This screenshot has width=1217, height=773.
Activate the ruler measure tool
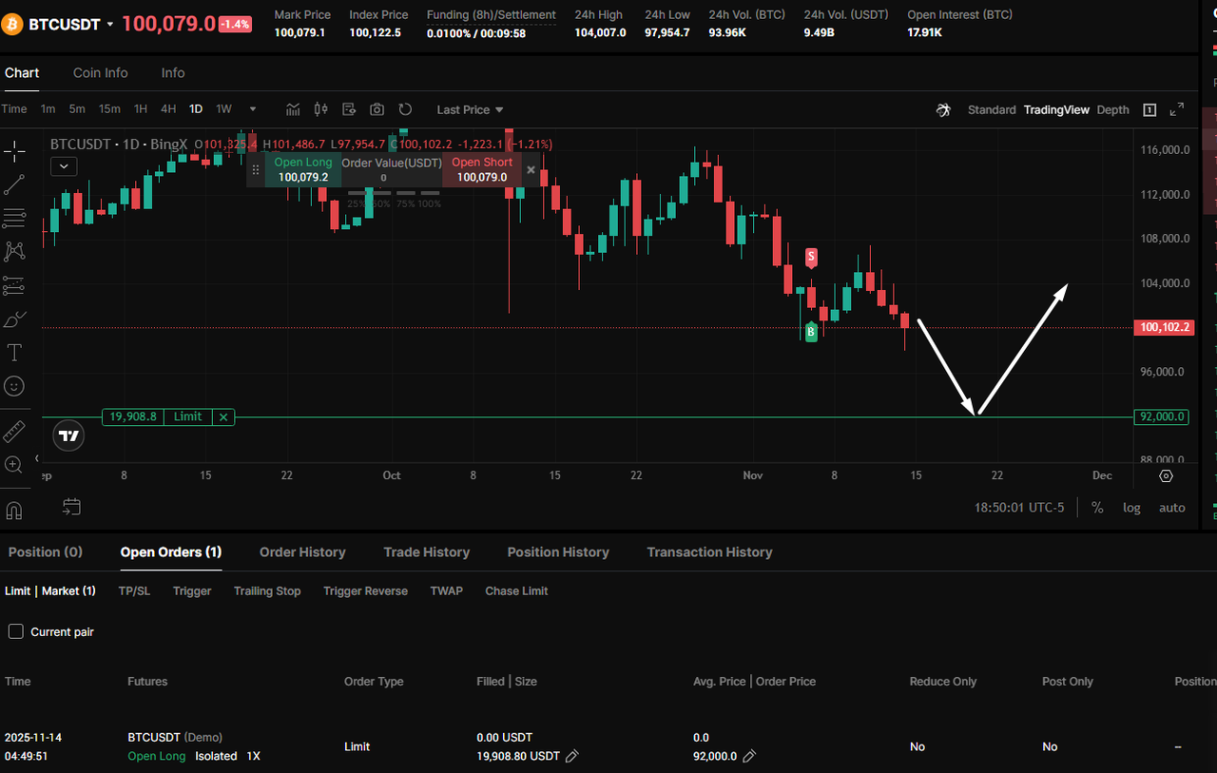pos(14,432)
